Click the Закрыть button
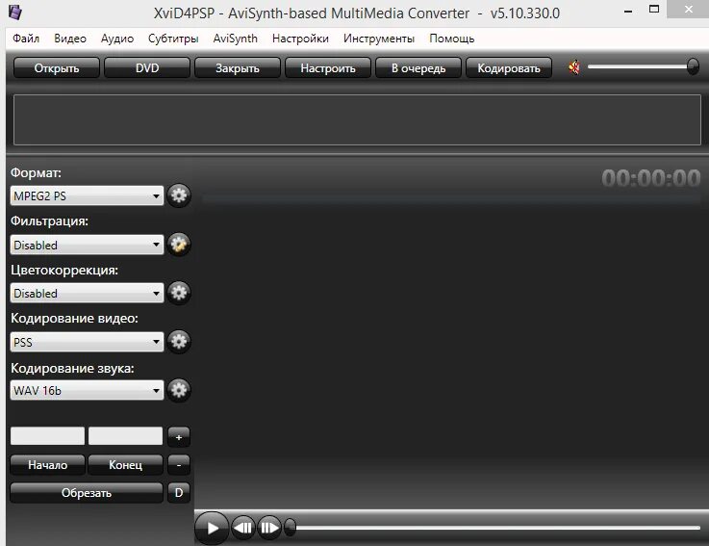Viewport: 709px width, 546px height. [238, 68]
